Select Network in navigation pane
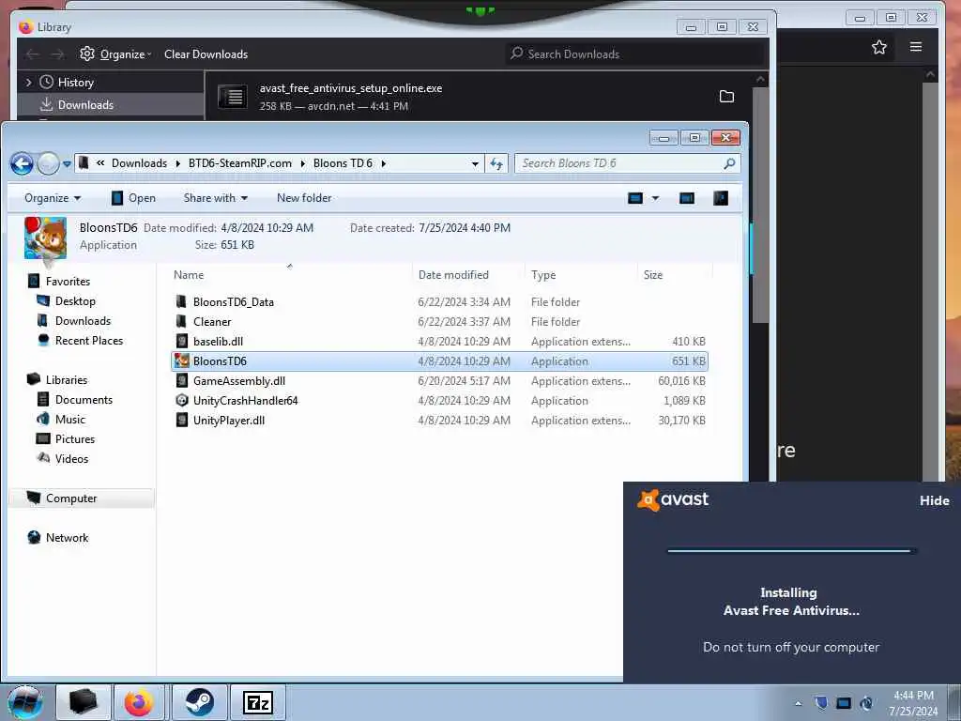The height and width of the screenshot is (721, 961). 67,538
